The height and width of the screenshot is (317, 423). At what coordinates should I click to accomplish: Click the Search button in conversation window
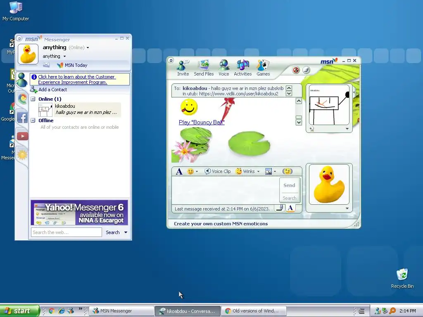[x=290, y=198]
